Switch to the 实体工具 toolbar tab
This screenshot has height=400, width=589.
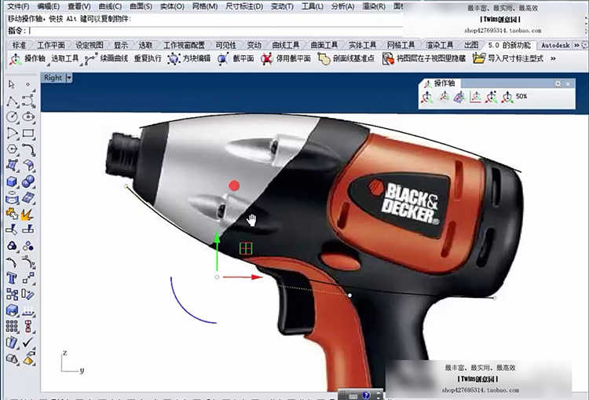click(x=362, y=45)
